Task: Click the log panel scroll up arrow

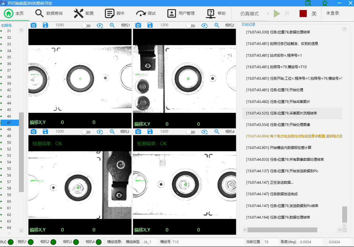Action: (x=345, y=29)
